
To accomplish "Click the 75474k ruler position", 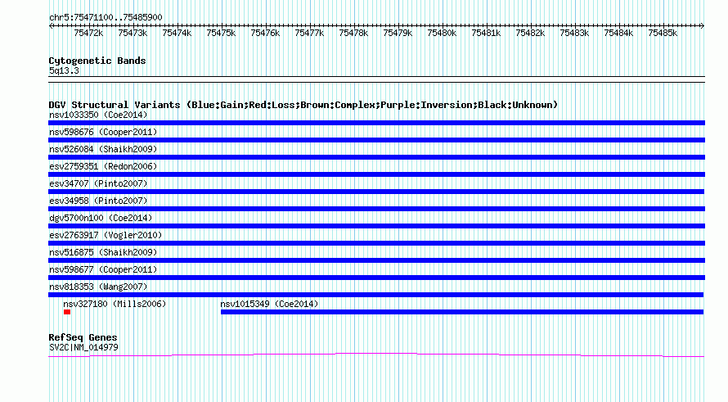I will tap(177, 33).
